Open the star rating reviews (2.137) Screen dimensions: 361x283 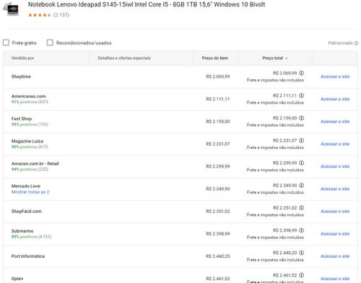tap(48, 15)
